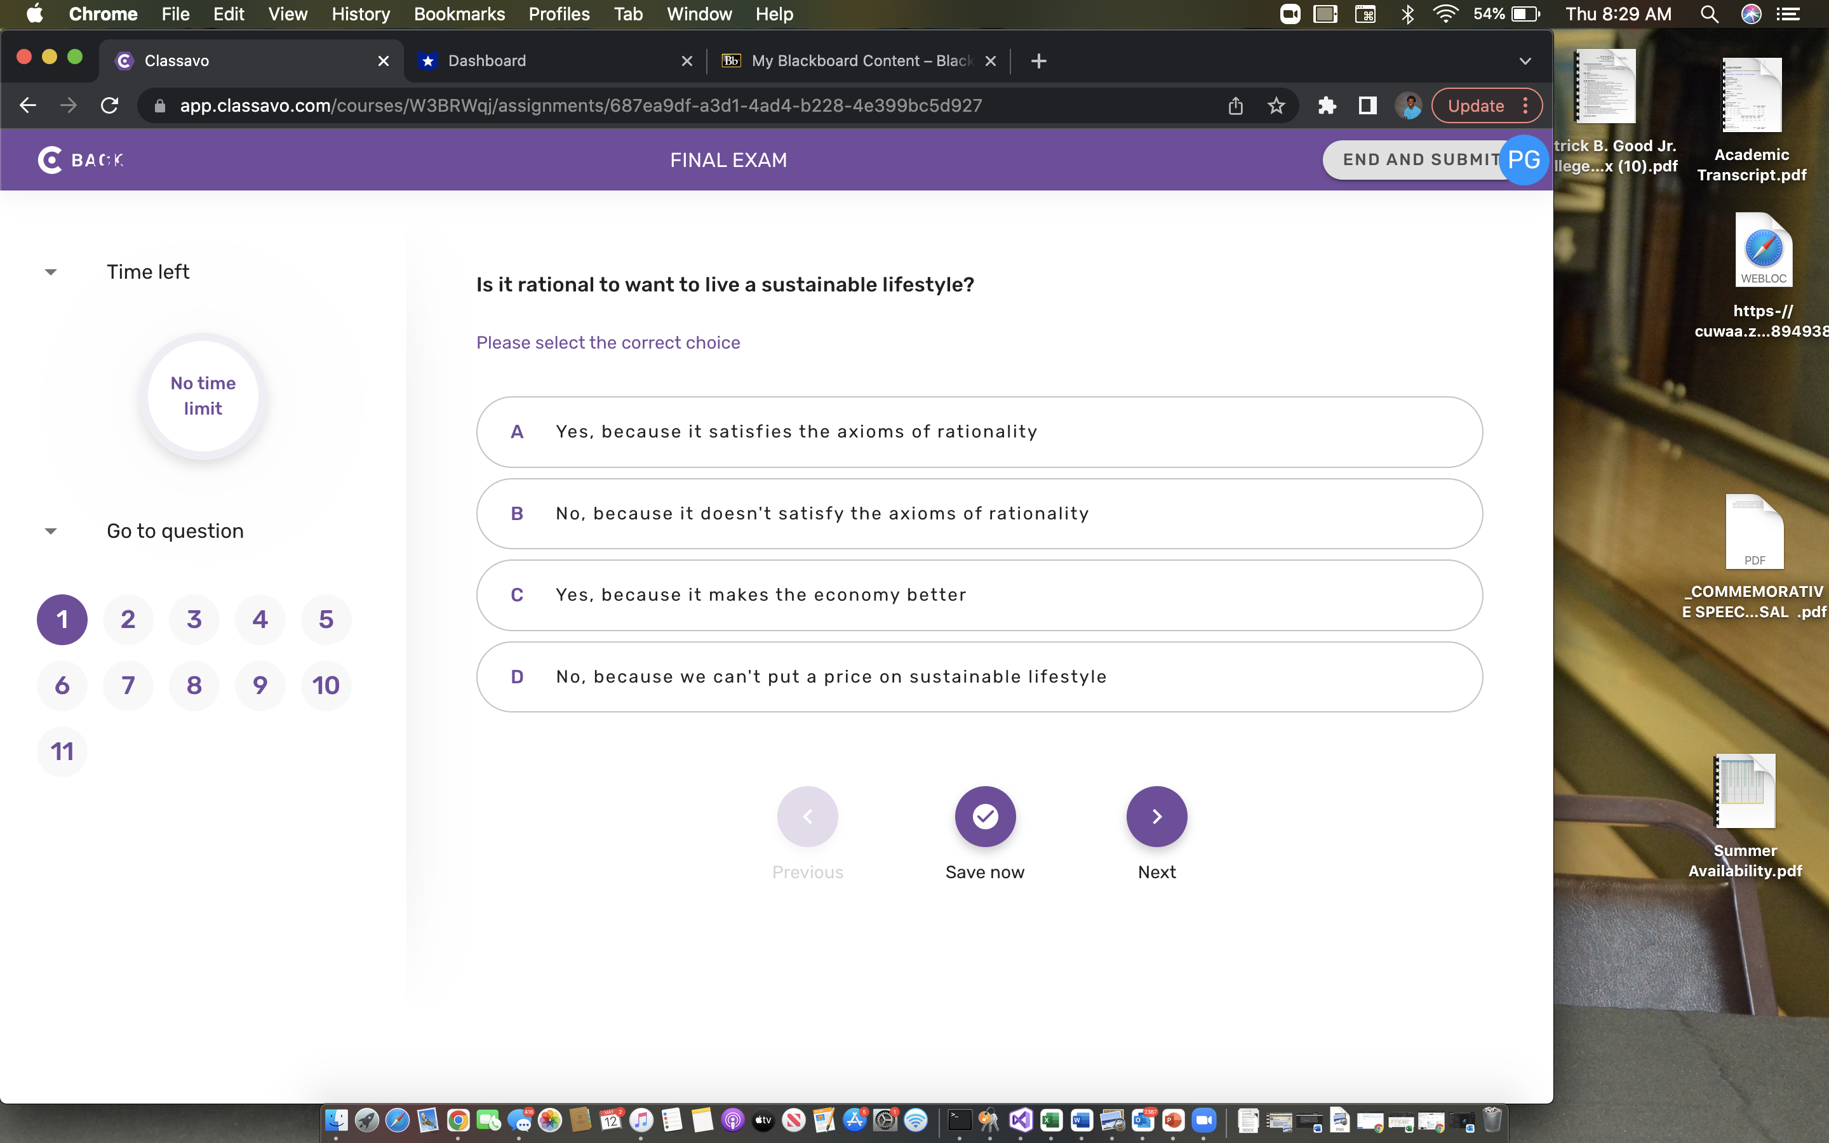This screenshot has height=1143, width=1829.
Task: Select the Classavo logo in the header
Action: click(x=49, y=159)
